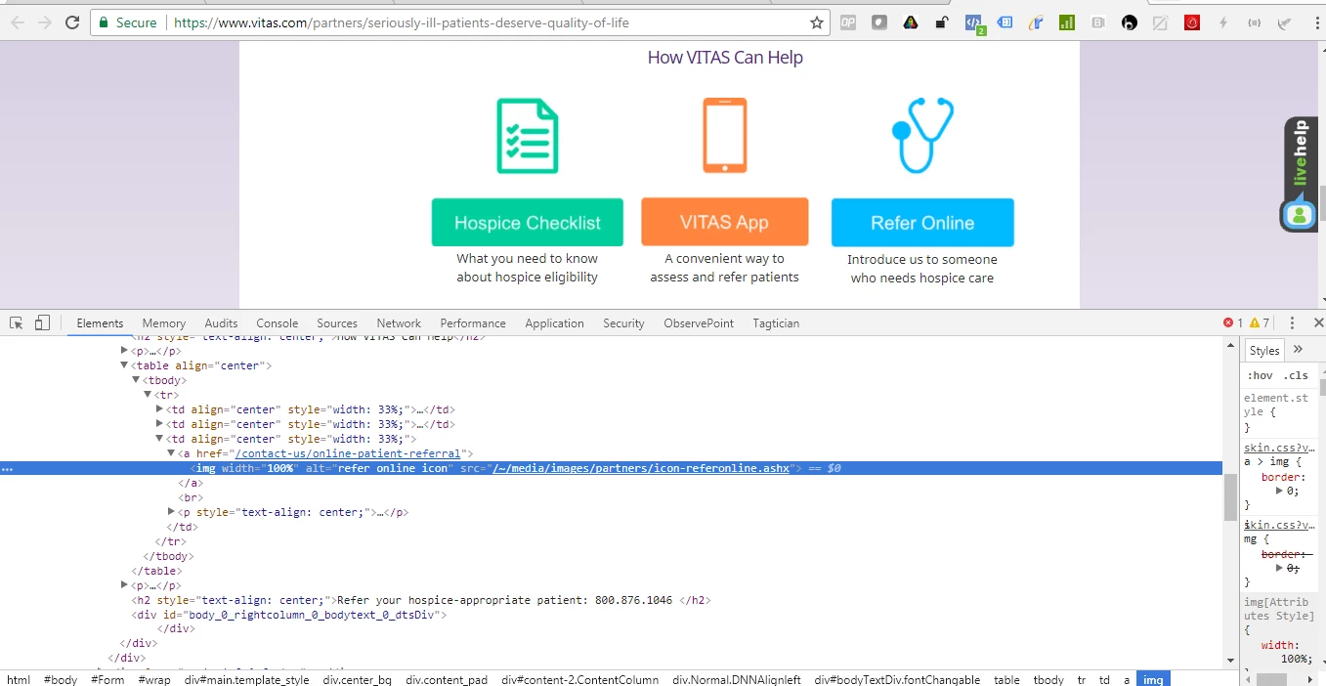The height and width of the screenshot is (686, 1326).
Task: Open the Sources tab
Action: click(x=337, y=323)
